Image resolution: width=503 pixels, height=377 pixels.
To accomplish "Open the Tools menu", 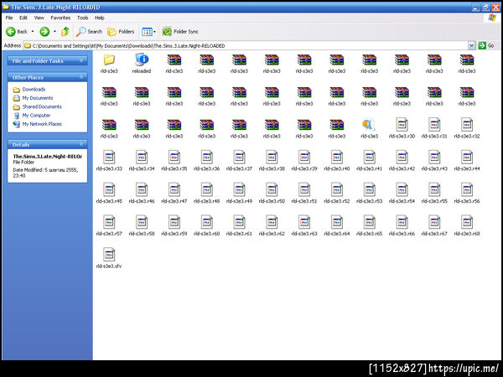I will click(x=82, y=18).
